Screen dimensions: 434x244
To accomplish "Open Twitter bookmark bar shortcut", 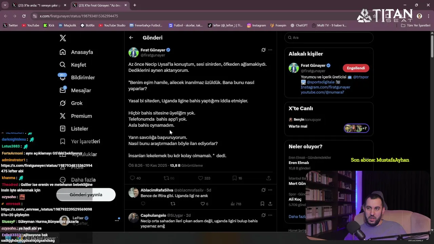I will 11,25.
